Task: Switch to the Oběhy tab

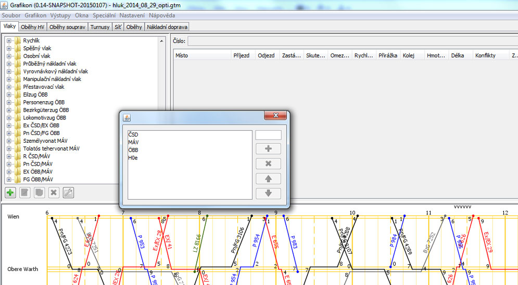Action: pos(134,27)
